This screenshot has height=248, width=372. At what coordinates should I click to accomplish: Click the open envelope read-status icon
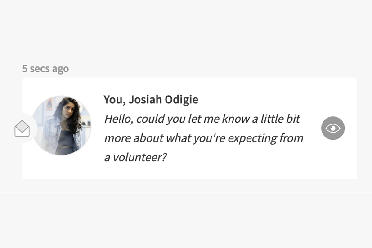pos(22,128)
